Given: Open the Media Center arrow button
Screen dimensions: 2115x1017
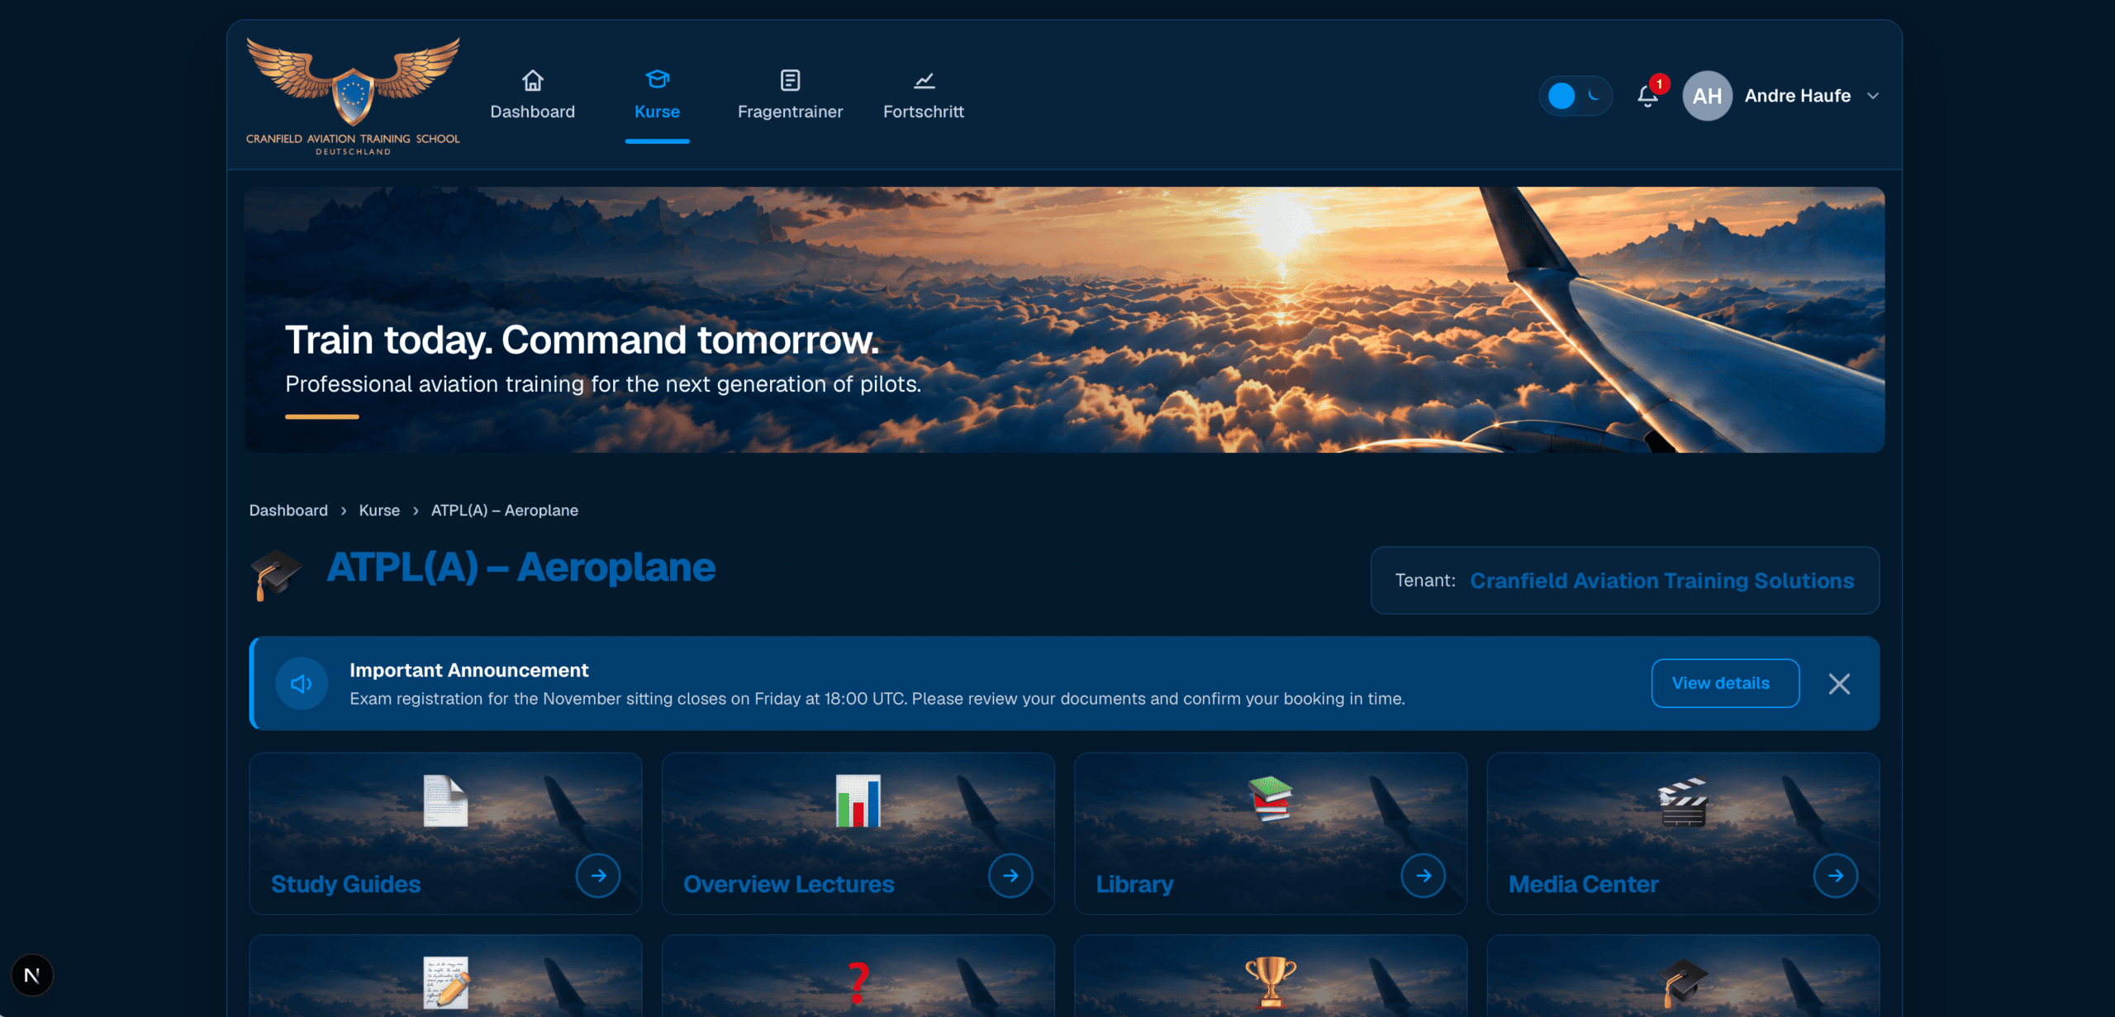Looking at the screenshot, I should (1836, 875).
